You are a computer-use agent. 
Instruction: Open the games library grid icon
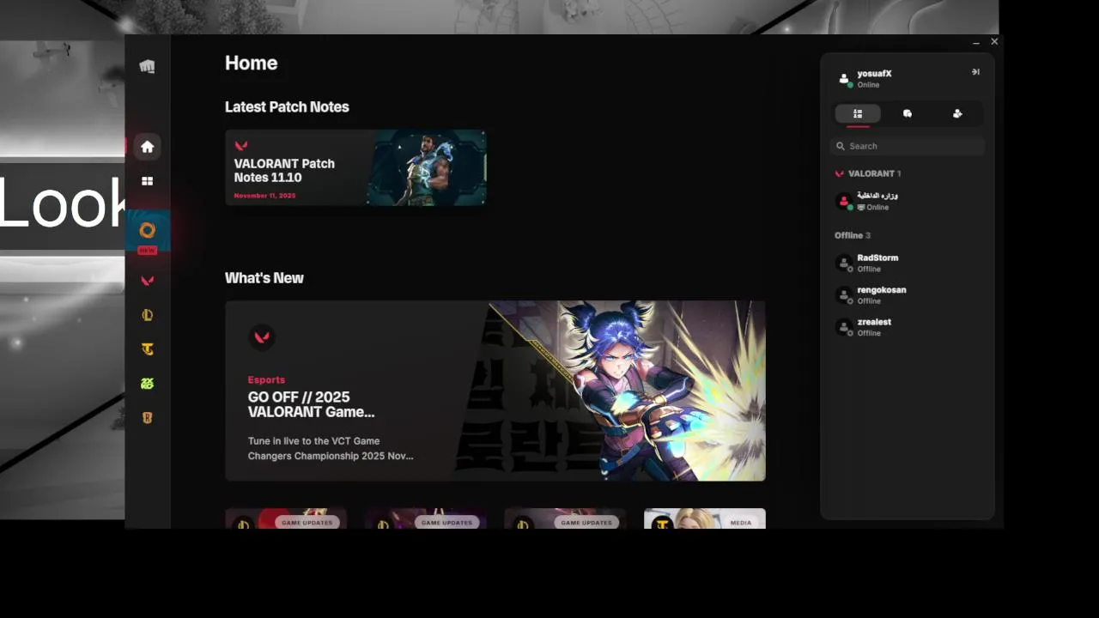tap(148, 181)
